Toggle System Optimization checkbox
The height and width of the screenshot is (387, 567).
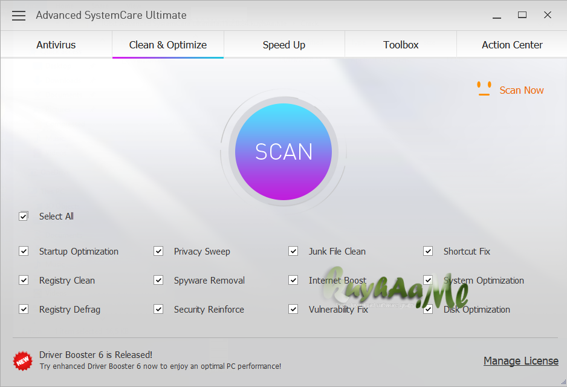coord(428,280)
